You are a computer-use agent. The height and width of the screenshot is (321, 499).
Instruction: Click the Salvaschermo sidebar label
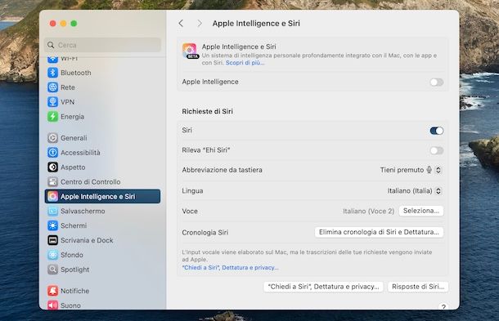point(83,211)
